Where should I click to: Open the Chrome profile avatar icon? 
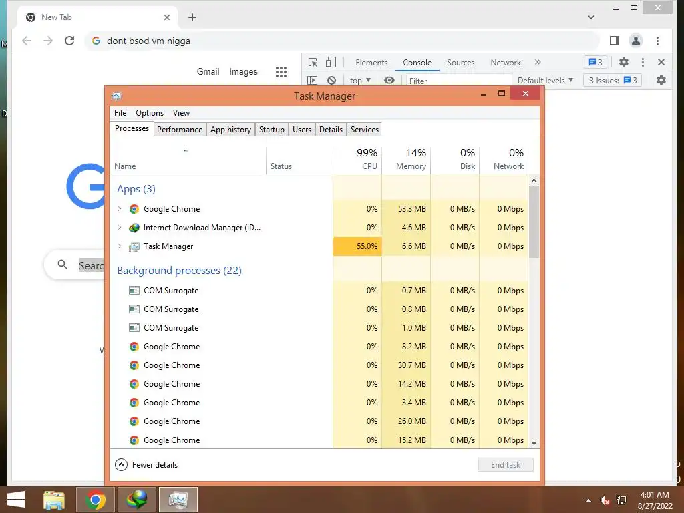click(x=636, y=41)
